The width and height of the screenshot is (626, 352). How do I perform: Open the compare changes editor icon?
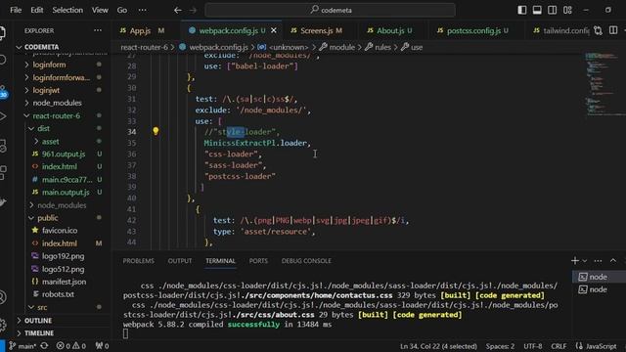pyautogui.click(x=598, y=30)
